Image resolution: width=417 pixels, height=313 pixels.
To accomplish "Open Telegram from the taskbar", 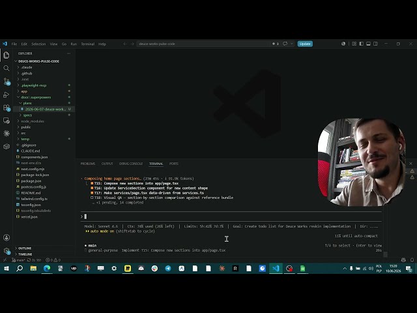I will pyautogui.click(x=168, y=268).
